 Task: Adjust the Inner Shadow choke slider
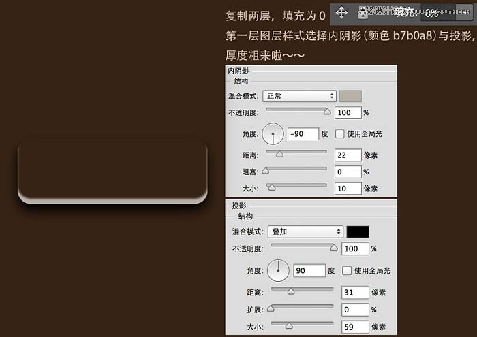pos(266,171)
